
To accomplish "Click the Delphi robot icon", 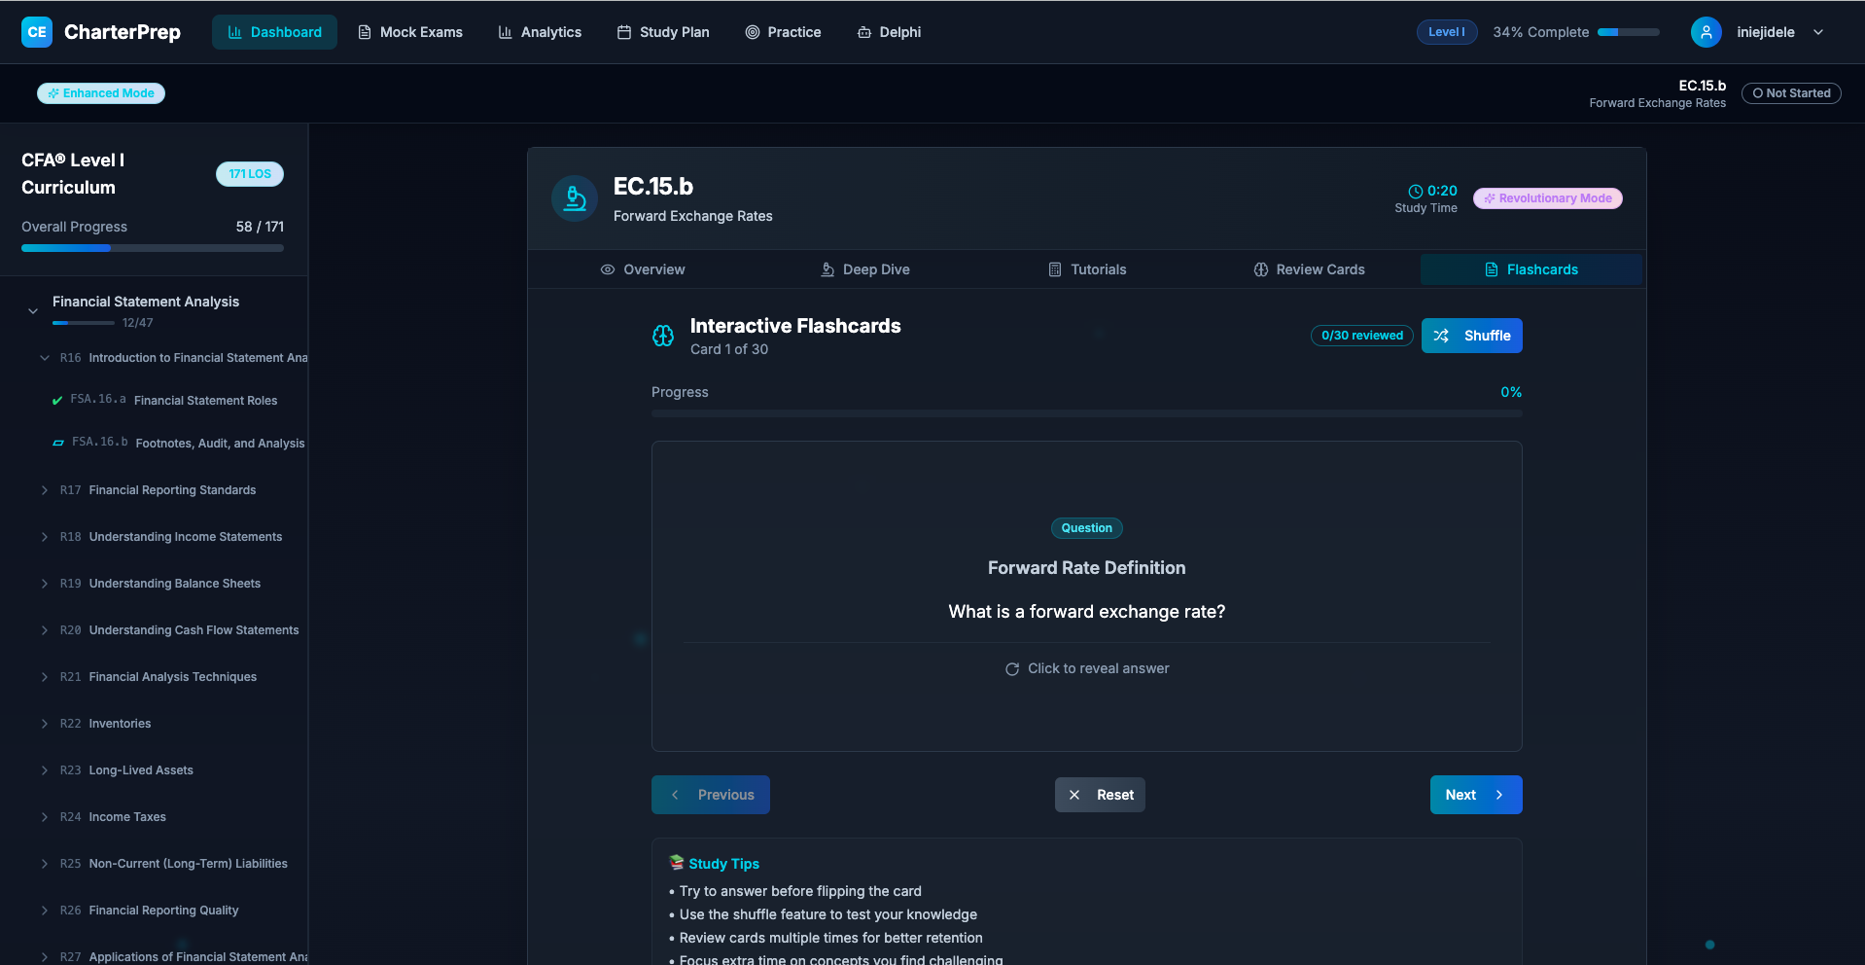I will tap(864, 32).
